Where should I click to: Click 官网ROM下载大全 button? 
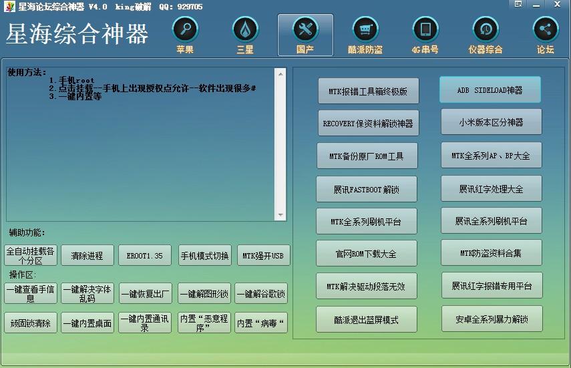pos(366,254)
